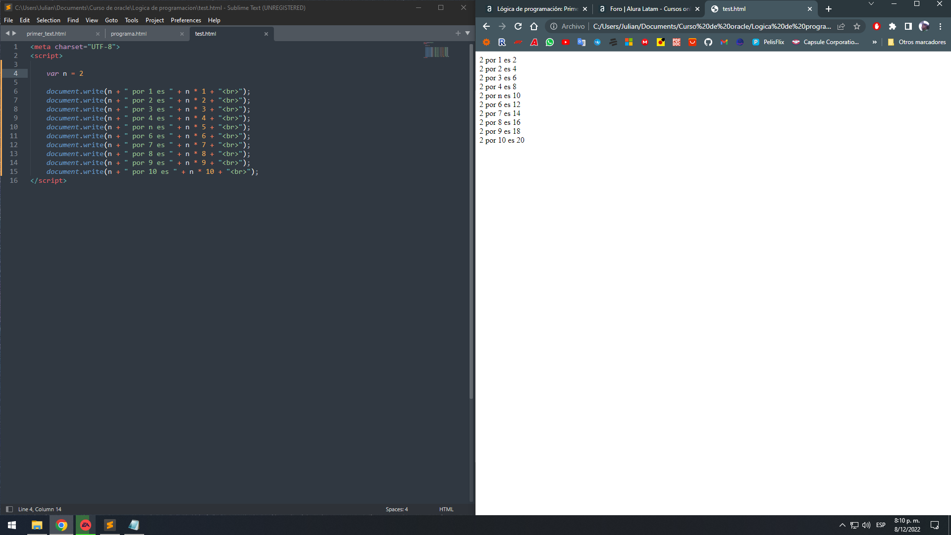Open Google Translate bookmark
The image size is (951, 535).
[581, 42]
